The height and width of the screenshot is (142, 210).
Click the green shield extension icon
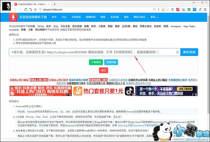(x=189, y=10)
